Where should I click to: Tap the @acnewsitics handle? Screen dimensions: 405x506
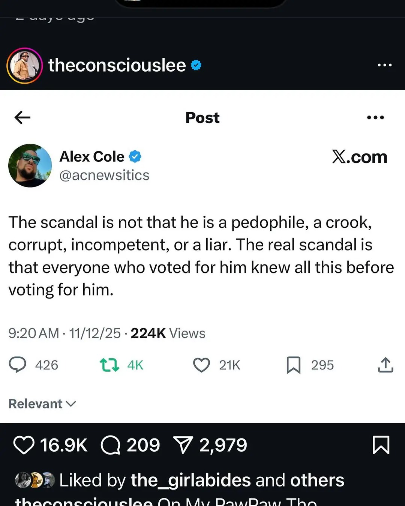click(x=104, y=175)
